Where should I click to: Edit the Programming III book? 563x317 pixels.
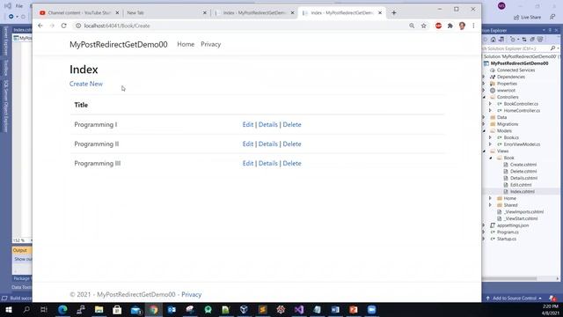[248, 163]
